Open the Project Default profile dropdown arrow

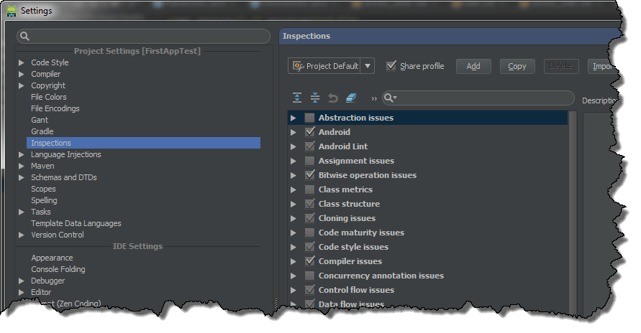tap(368, 65)
